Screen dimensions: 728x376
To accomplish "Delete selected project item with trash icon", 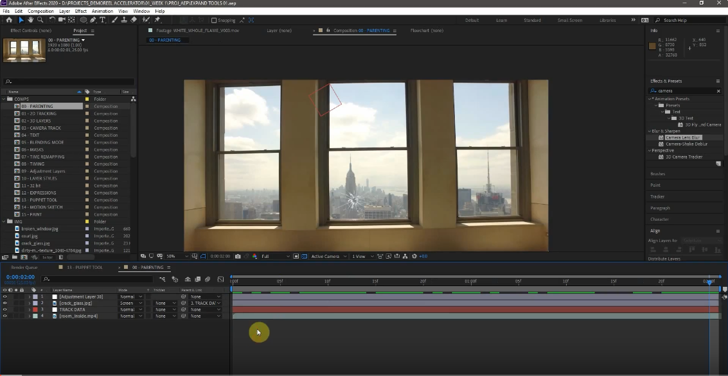I will click(x=61, y=257).
